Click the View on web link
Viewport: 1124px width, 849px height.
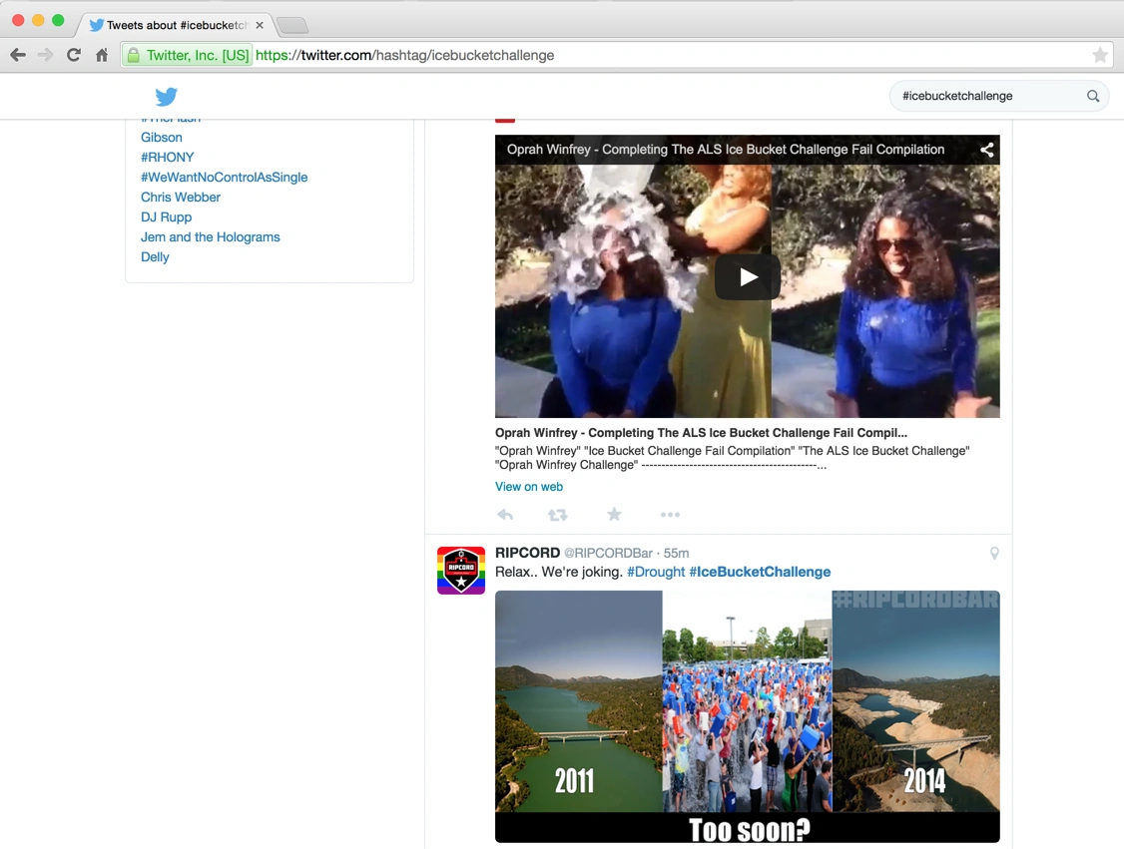point(529,487)
